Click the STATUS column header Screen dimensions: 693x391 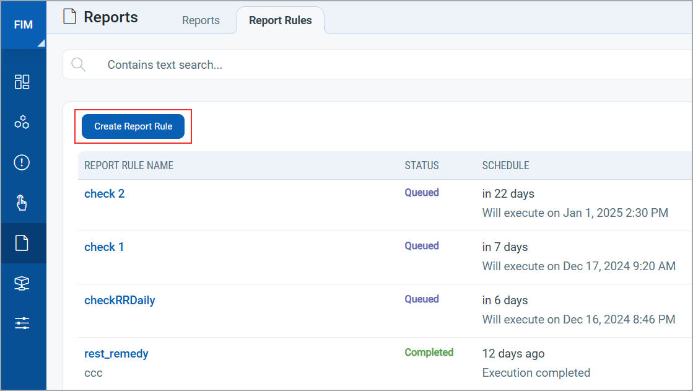[422, 165]
